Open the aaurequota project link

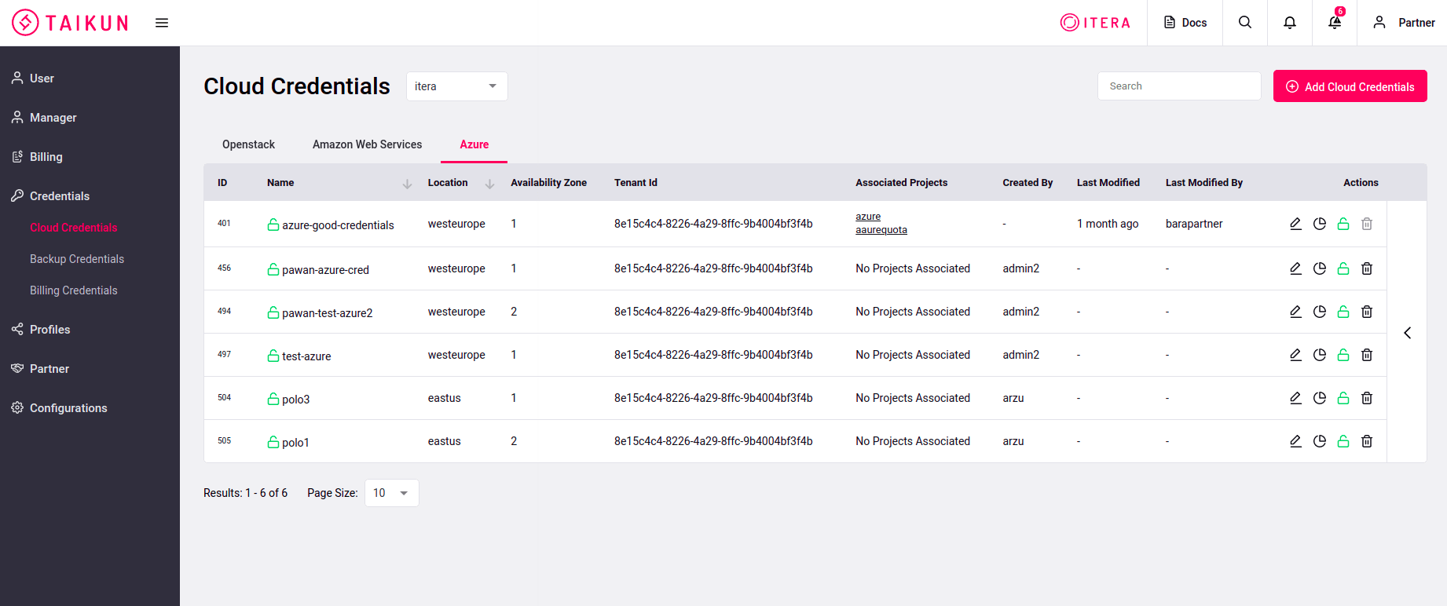881,230
